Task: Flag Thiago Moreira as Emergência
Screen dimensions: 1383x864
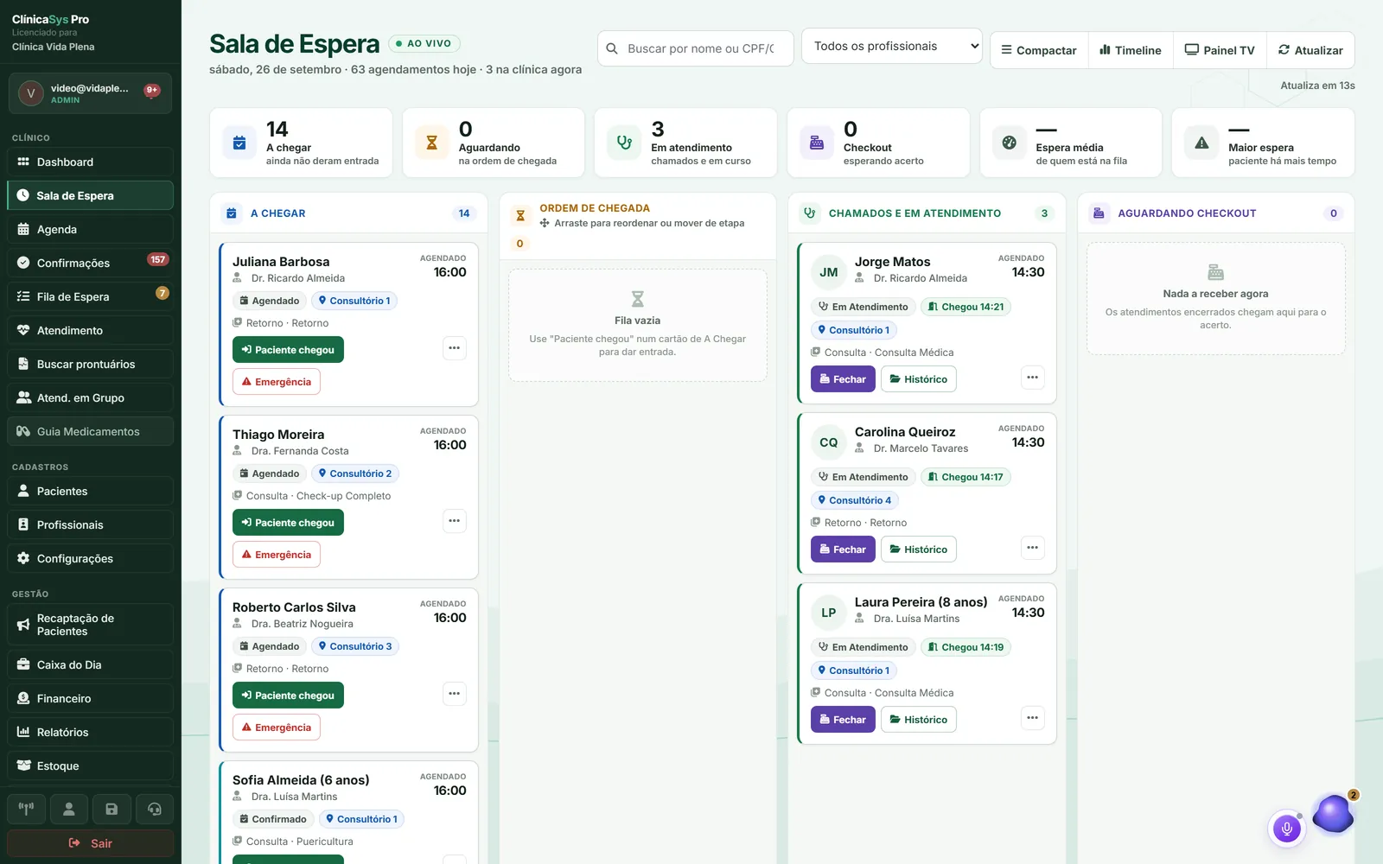Action: [277, 555]
